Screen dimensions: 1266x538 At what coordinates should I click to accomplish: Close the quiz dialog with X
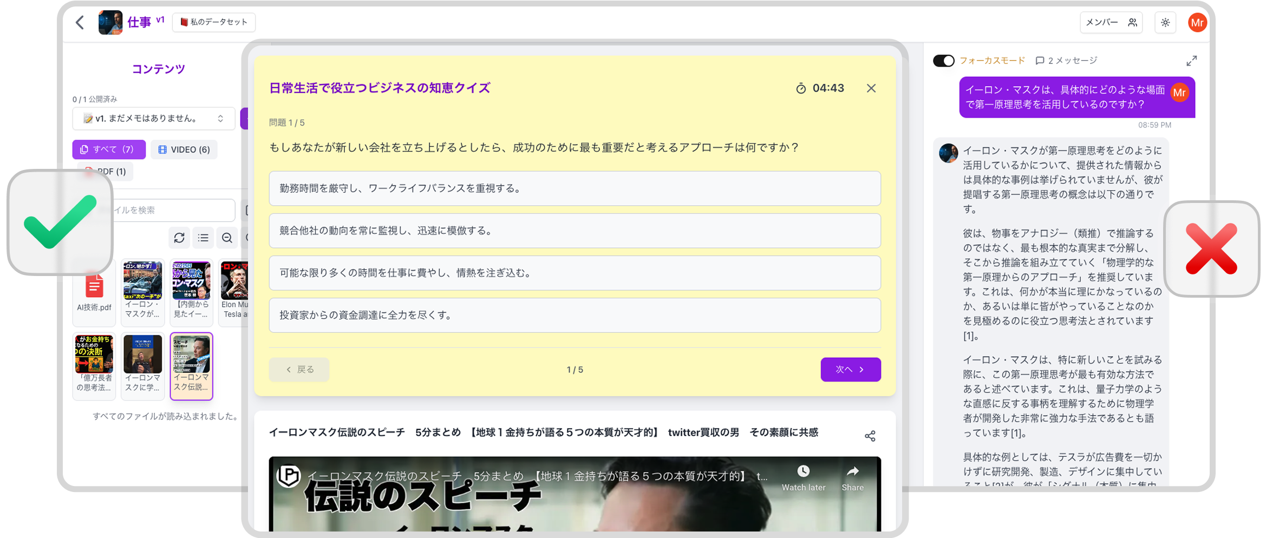(871, 88)
